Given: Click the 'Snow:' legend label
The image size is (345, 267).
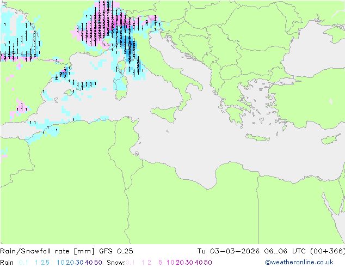Looking at the screenshot, I should (x=116, y=263).
